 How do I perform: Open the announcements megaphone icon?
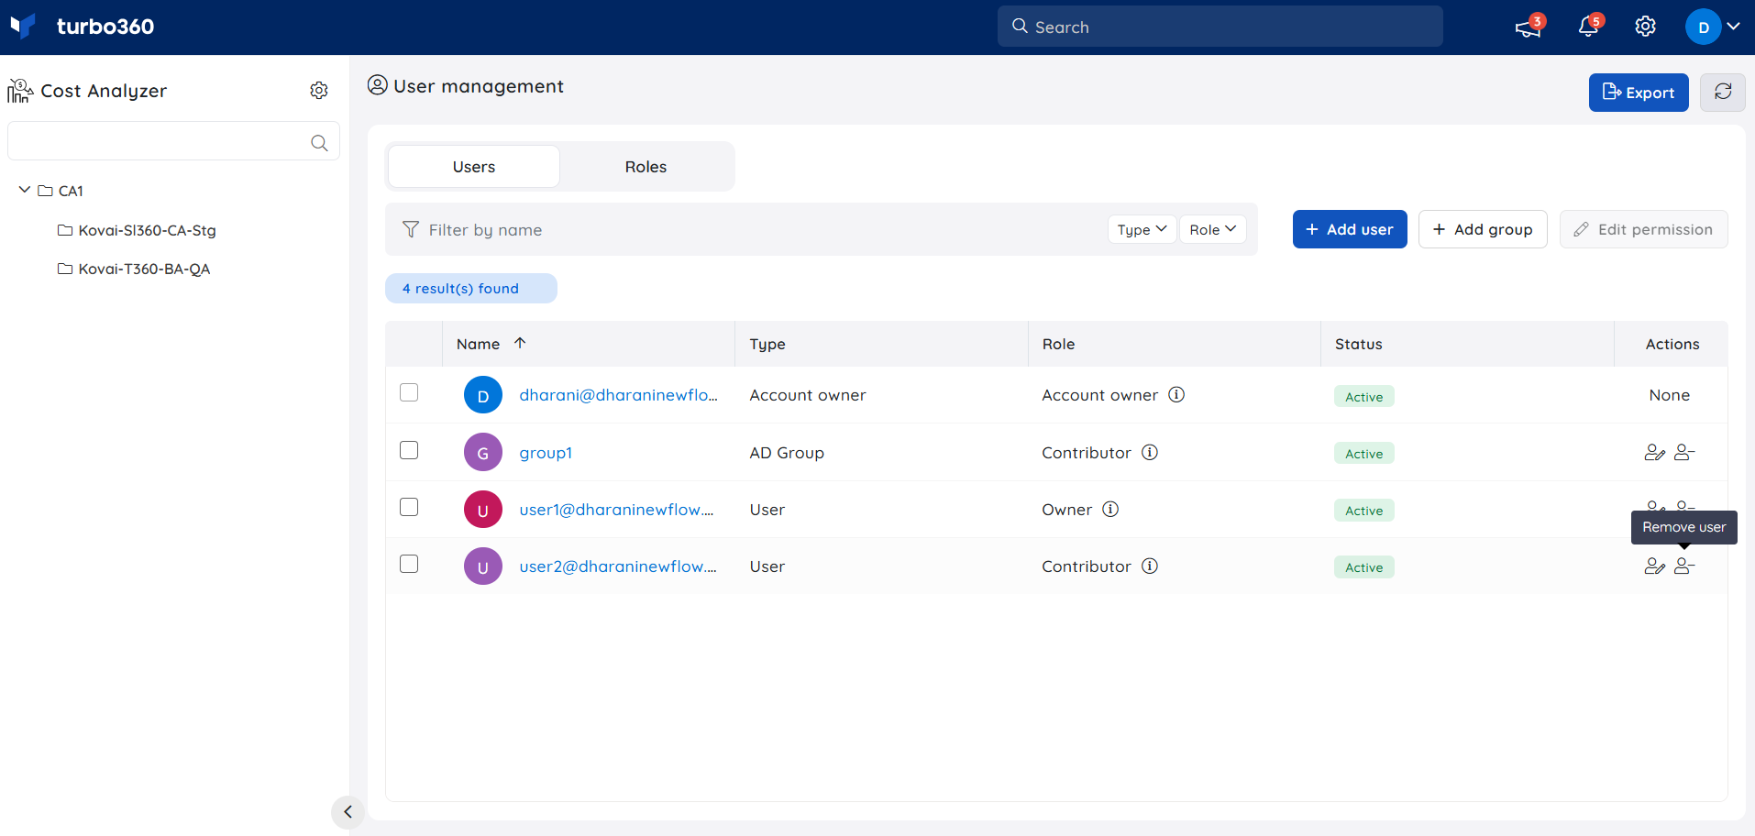click(1529, 27)
